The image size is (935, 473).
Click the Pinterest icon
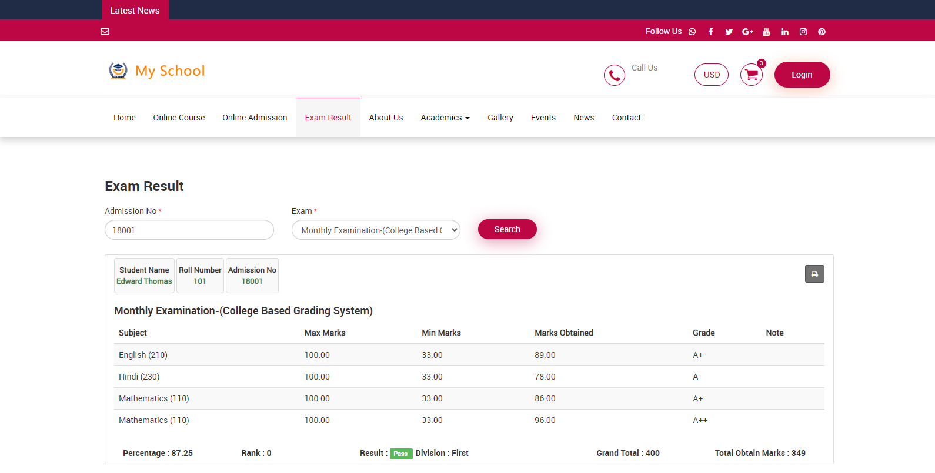822,32
